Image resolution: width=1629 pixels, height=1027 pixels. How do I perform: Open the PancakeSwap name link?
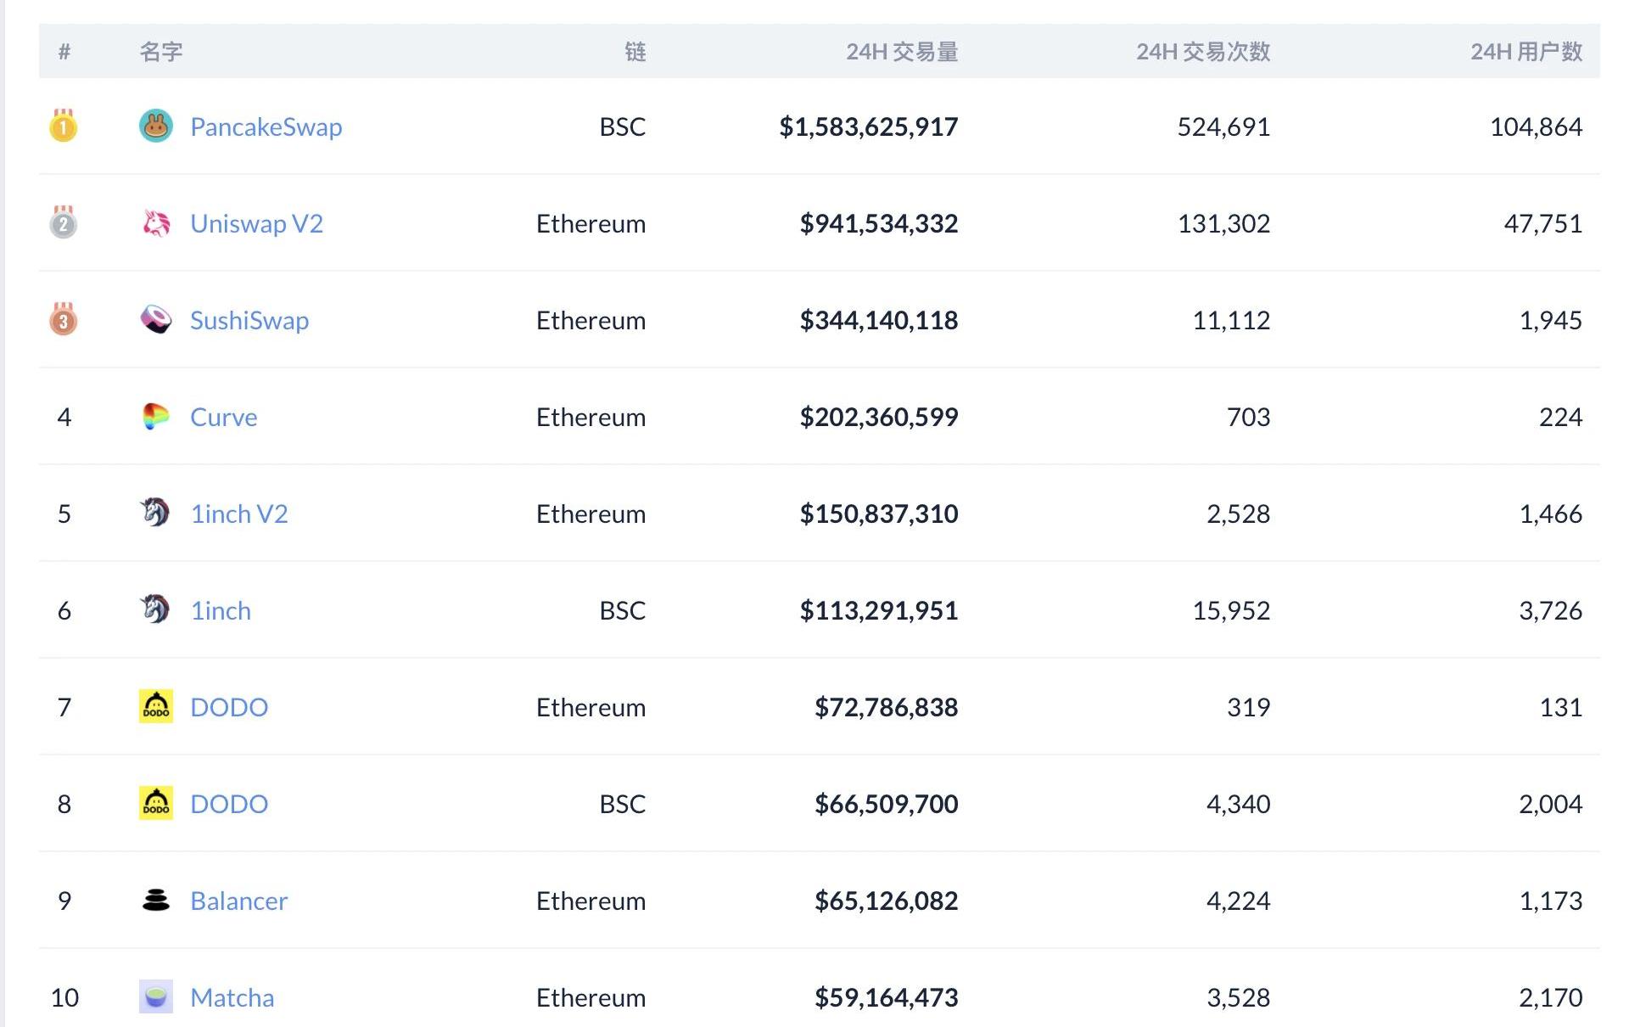point(266,126)
